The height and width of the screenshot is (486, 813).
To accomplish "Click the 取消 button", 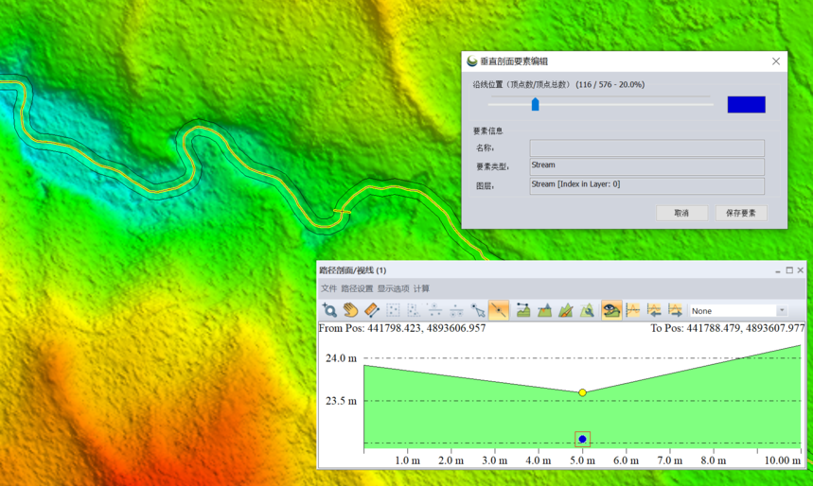I will (681, 213).
